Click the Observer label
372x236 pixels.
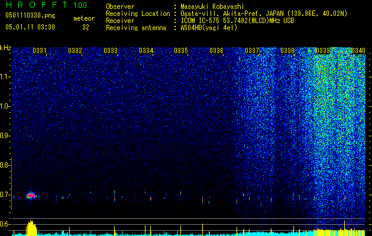point(120,6)
